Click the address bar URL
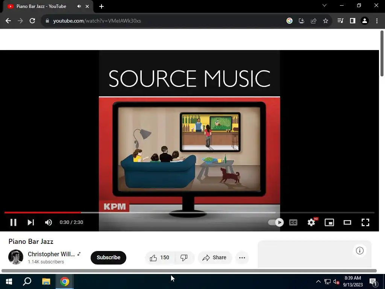This screenshot has height=289, width=385. tap(97, 21)
